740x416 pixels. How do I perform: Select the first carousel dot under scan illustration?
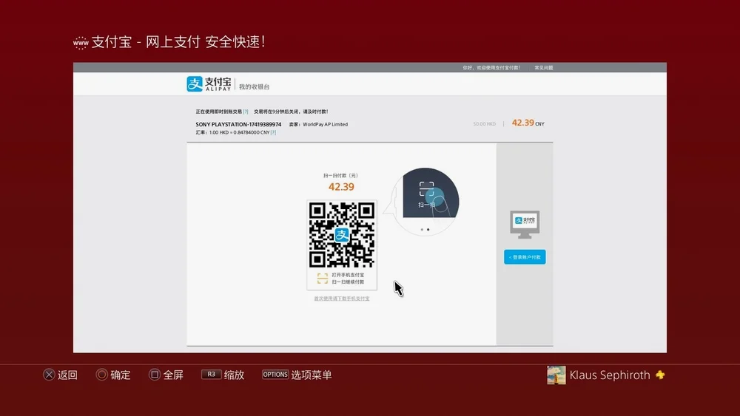click(x=422, y=230)
